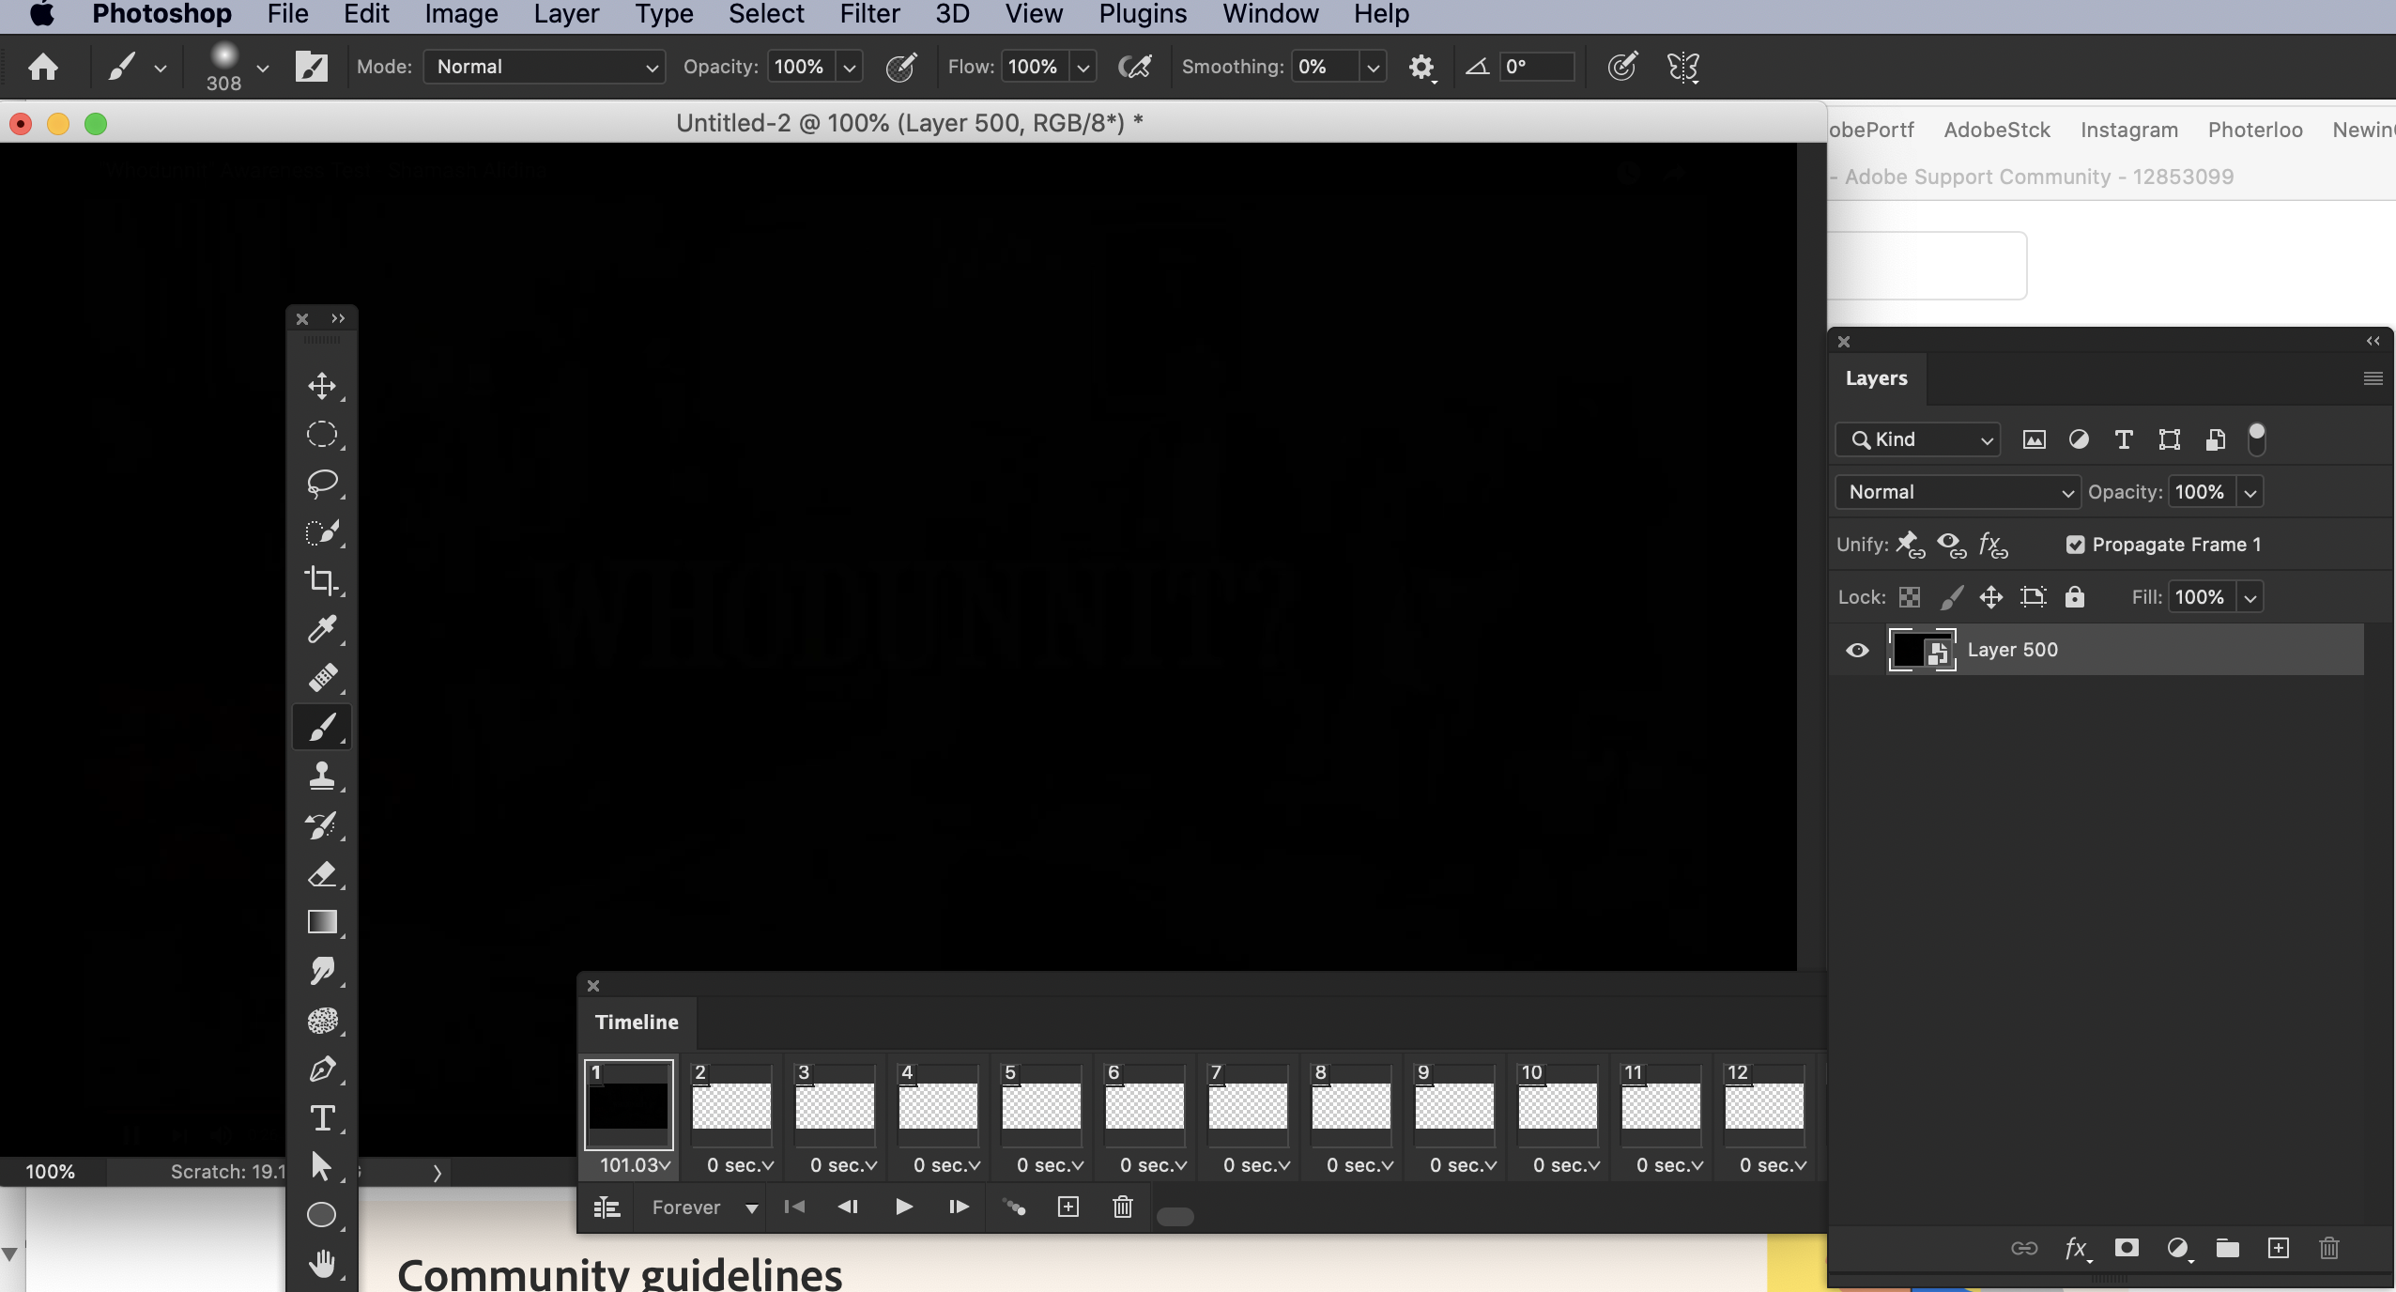Open the Filter menu
The height and width of the screenshot is (1292, 2396).
pos(868,13)
